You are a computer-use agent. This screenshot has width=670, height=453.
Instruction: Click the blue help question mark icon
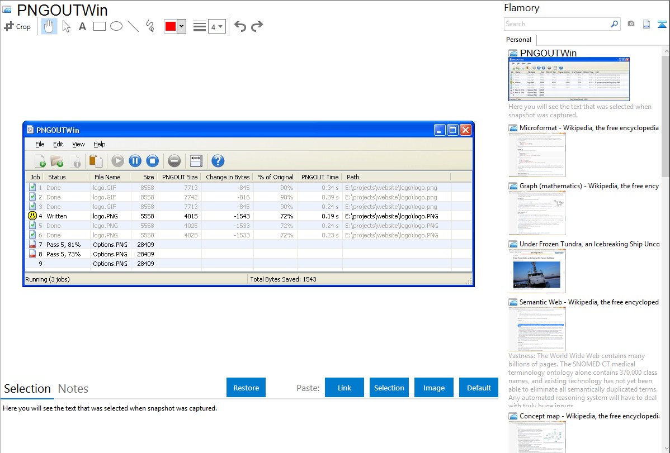[218, 161]
